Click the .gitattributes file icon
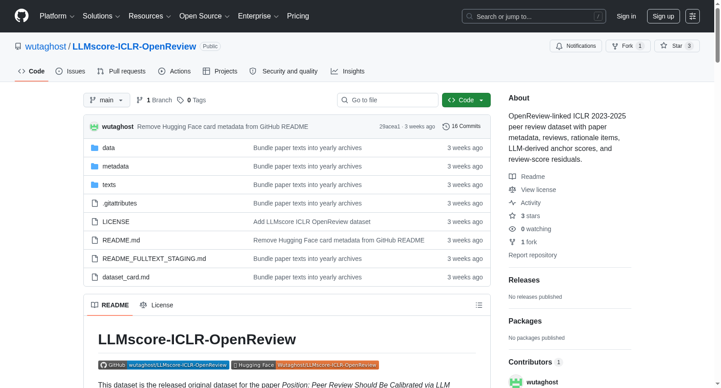The width and height of the screenshot is (721, 388). [95, 203]
